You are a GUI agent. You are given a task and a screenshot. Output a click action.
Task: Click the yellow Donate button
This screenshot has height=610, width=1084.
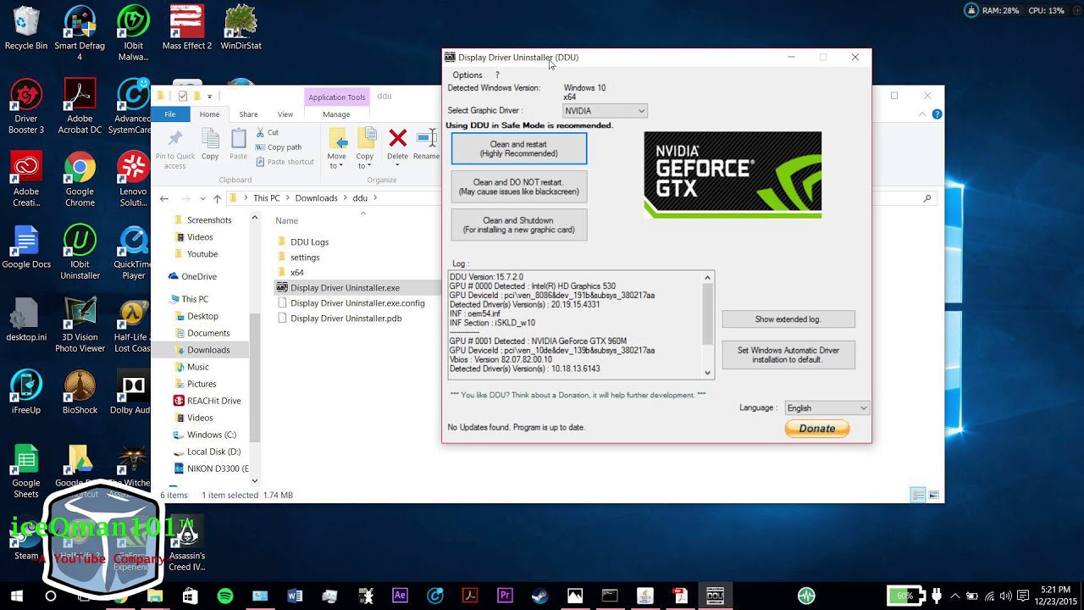pos(816,429)
